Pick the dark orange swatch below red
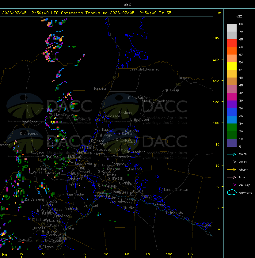The image size is (255, 258). click(x=232, y=51)
